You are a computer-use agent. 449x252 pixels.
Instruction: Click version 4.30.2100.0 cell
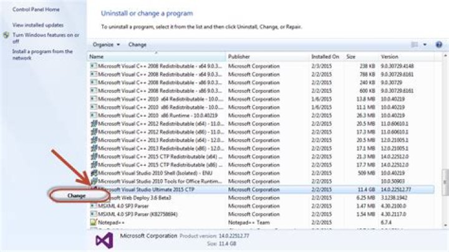click(393, 206)
